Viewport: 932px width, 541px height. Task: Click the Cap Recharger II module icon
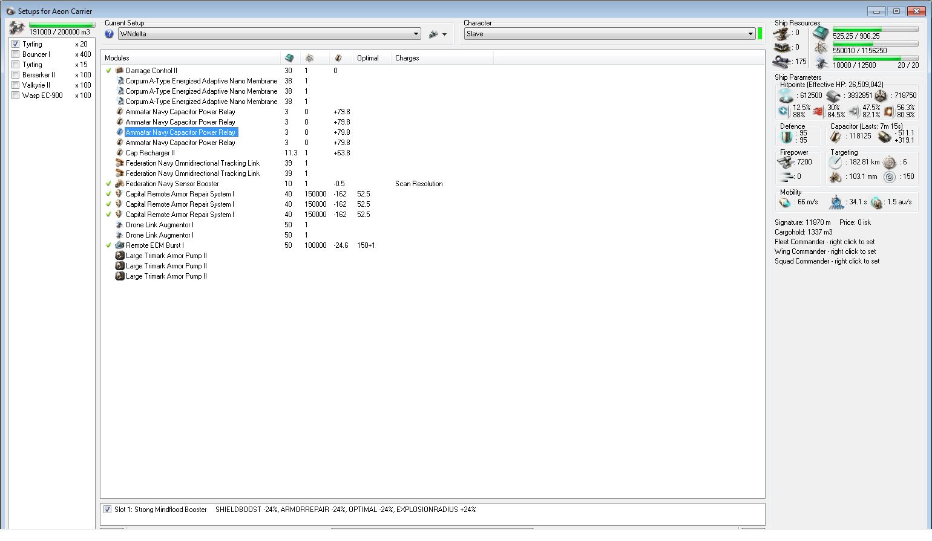120,153
